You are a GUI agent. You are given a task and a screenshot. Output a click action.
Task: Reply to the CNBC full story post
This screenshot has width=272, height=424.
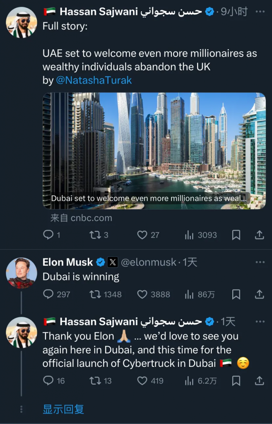pyautogui.click(x=48, y=235)
